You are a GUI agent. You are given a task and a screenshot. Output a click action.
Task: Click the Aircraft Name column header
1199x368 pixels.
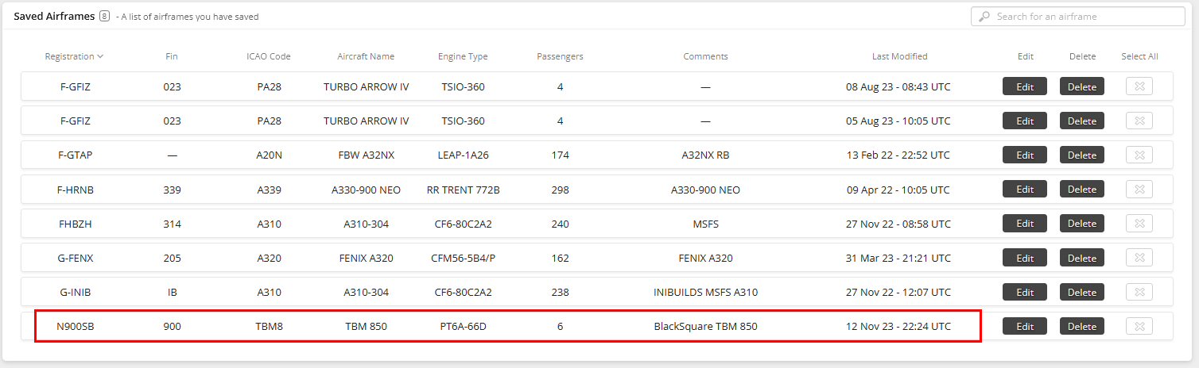pos(366,56)
